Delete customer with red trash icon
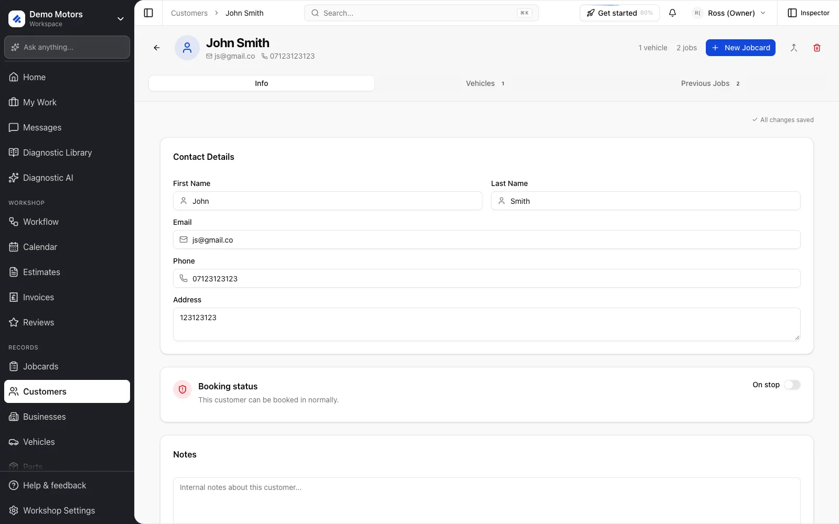 click(x=816, y=48)
